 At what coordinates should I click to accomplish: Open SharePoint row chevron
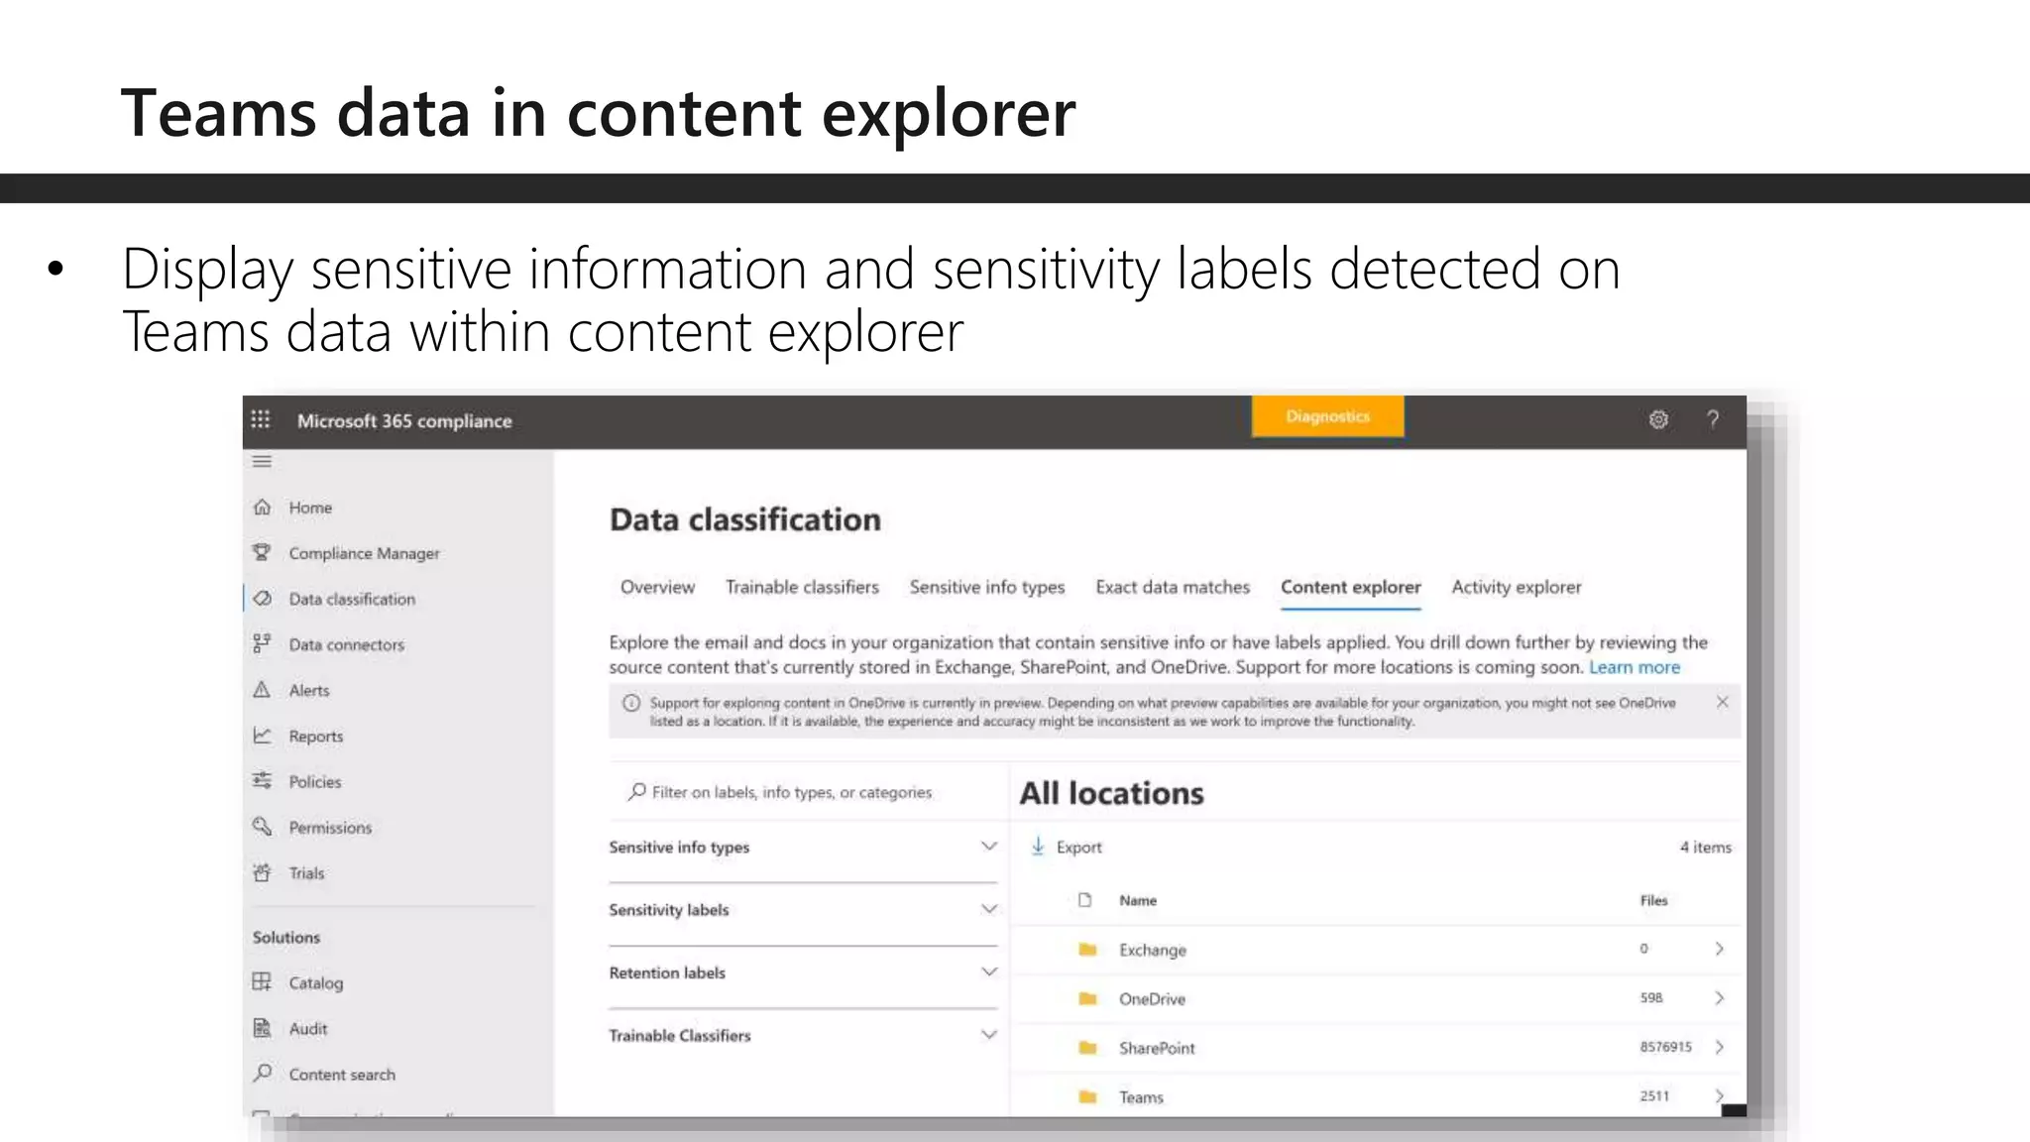(1720, 1047)
